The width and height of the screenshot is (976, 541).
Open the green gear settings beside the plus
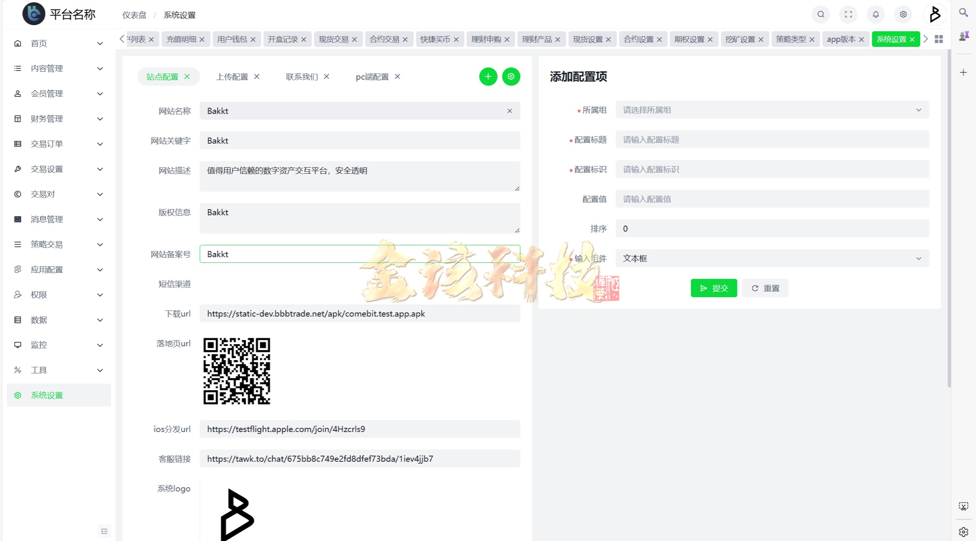[x=511, y=77]
